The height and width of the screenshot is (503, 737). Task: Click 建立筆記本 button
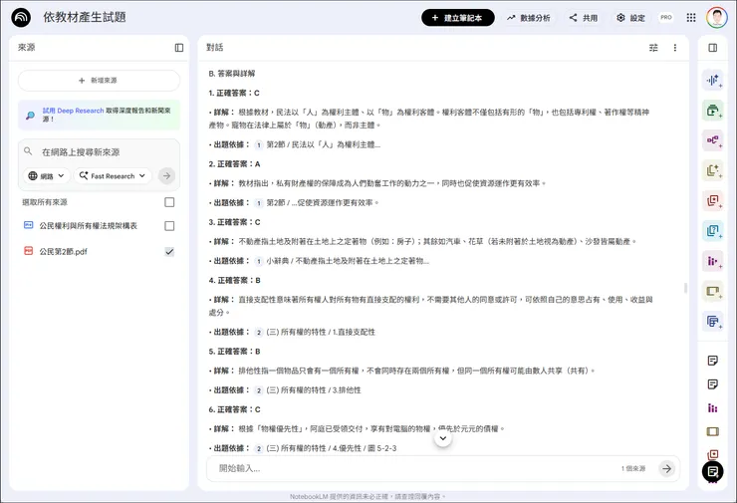[458, 18]
